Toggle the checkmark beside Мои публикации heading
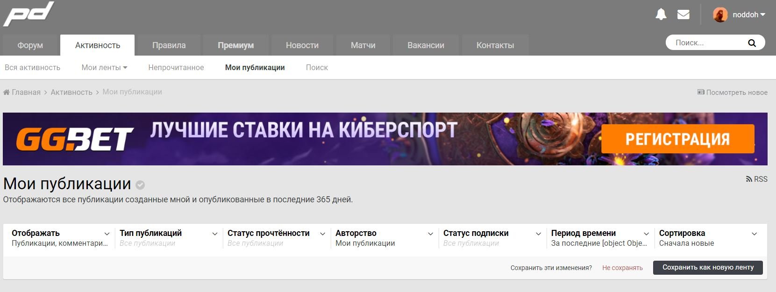 (x=140, y=185)
